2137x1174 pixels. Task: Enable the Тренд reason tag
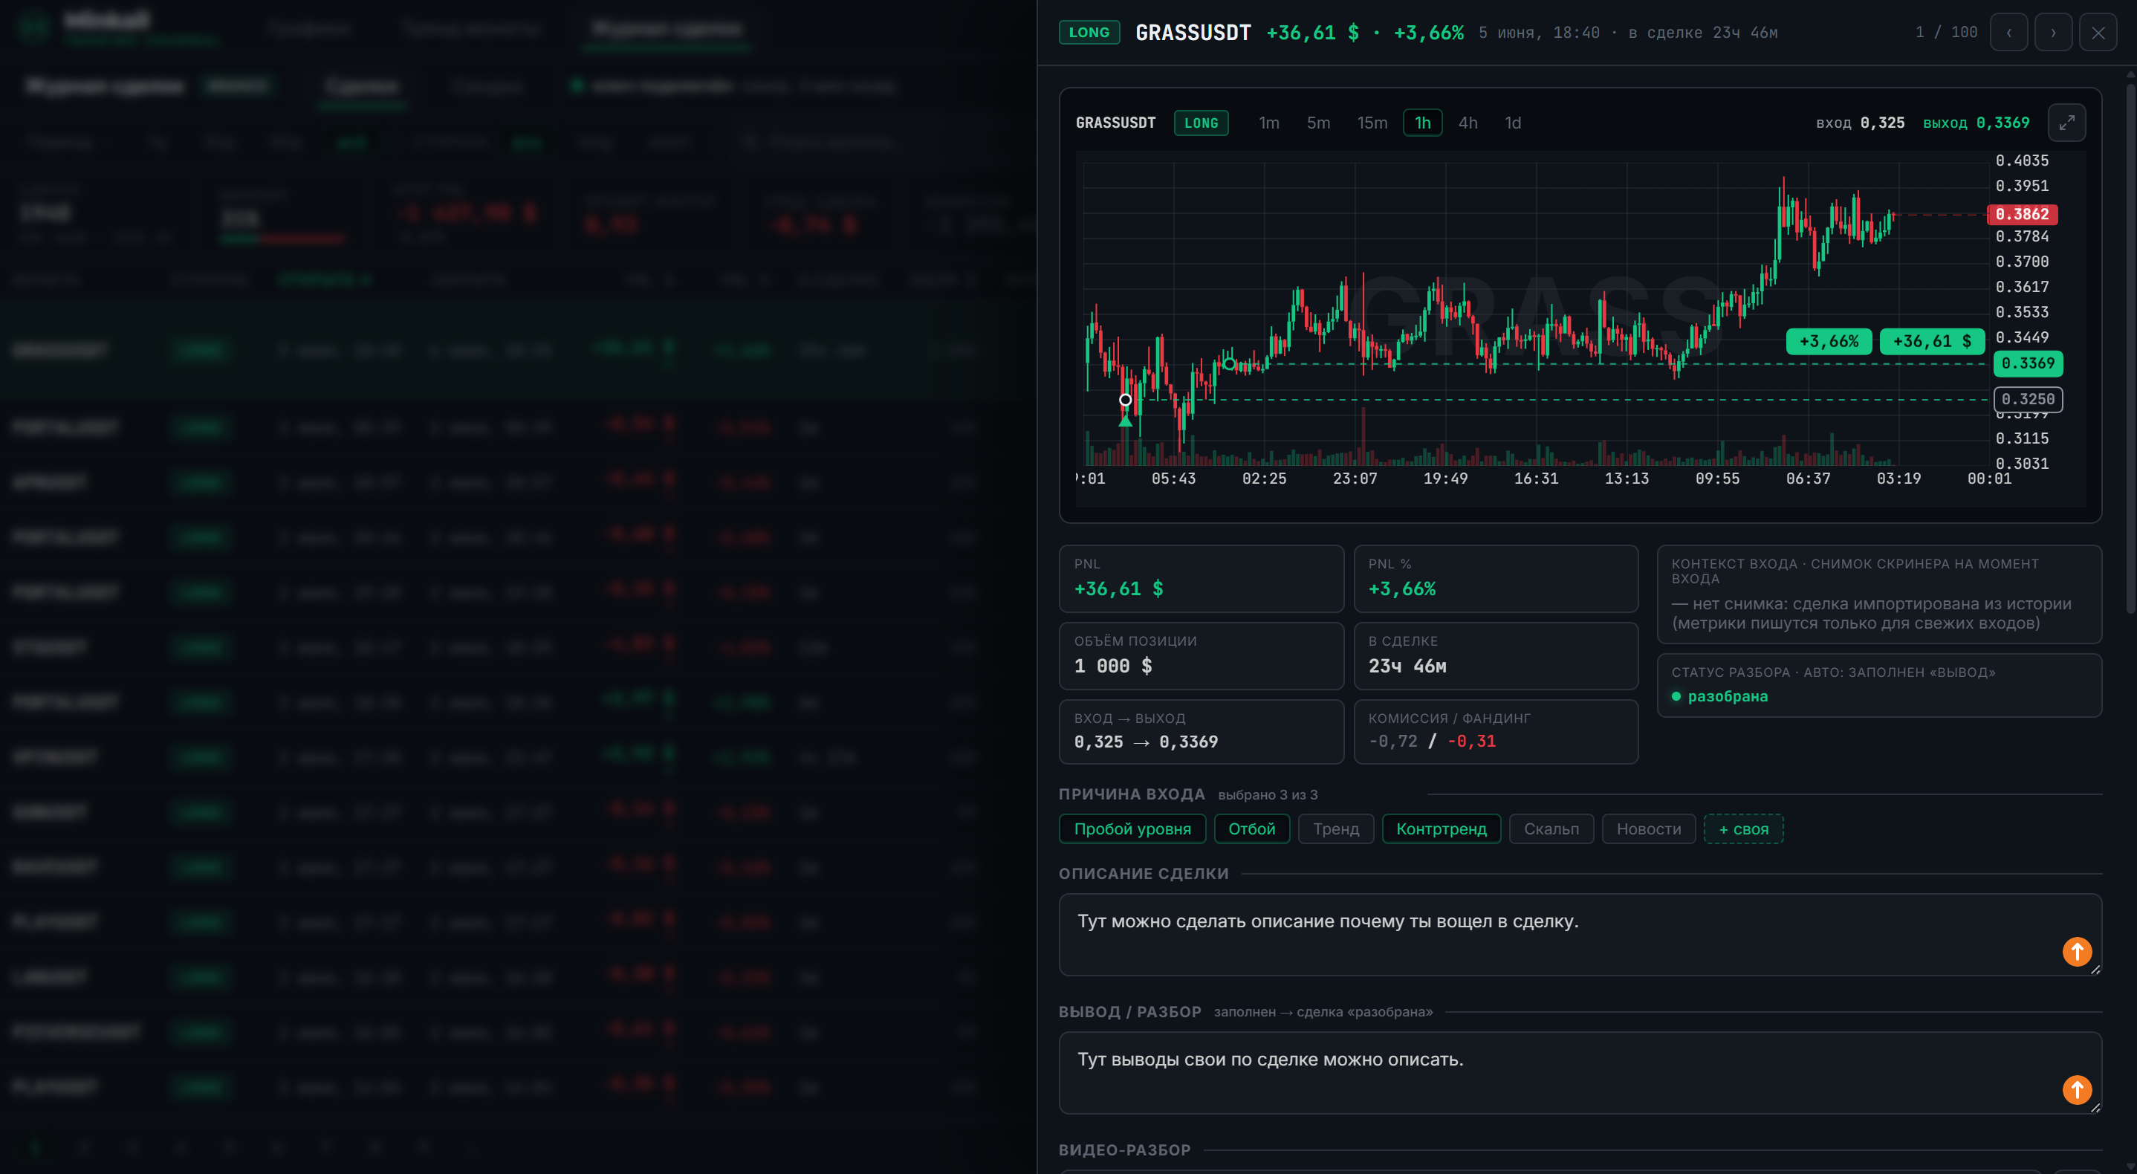(x=1336, y=828)
